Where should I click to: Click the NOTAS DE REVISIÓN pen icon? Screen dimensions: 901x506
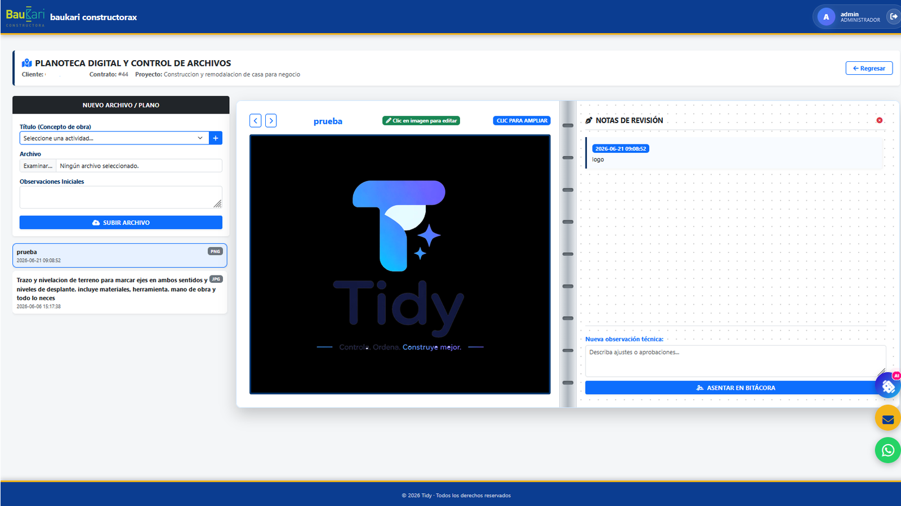coord(589,120)
